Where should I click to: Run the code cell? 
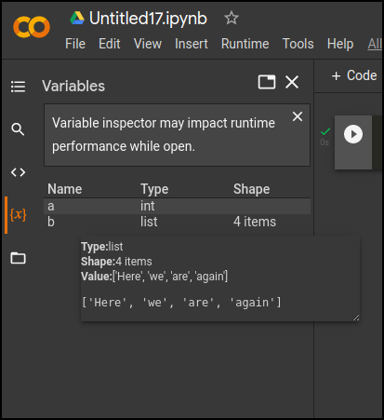(353, 134)
